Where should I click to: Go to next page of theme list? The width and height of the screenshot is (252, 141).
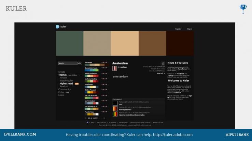pos(102,118)
